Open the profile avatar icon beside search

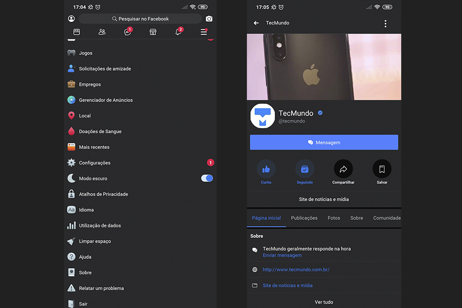point(71,19)
